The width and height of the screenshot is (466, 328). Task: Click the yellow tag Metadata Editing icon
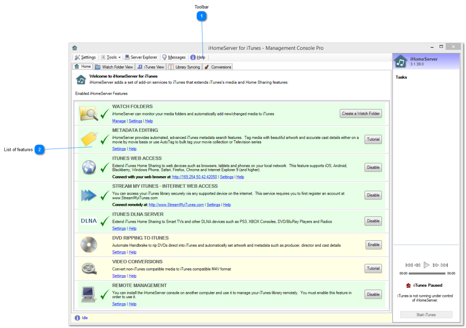pos(89,139)
